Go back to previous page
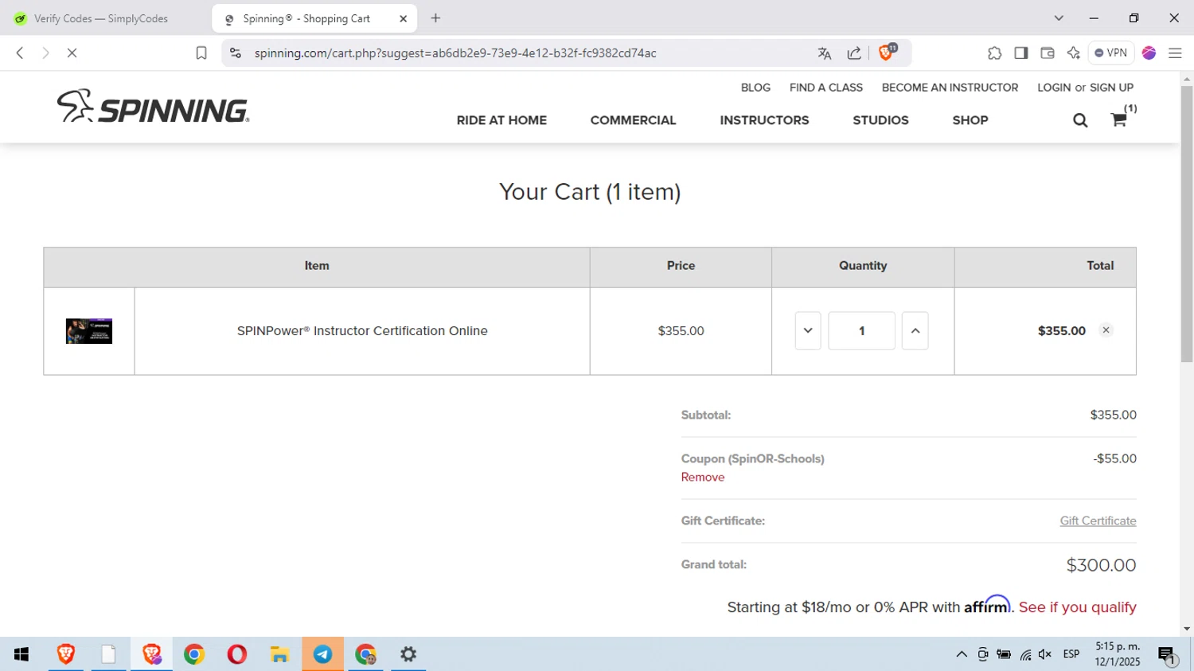This screenshot has height=671, width=1194. coord(20,53)
